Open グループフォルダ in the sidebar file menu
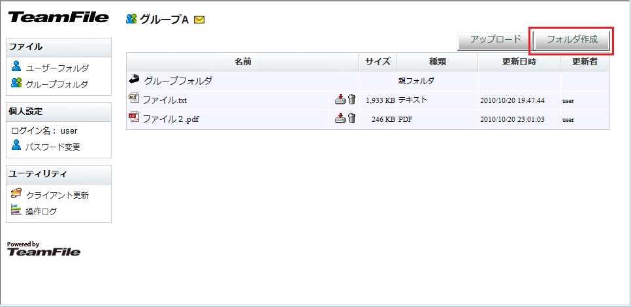 pos(57,84)
